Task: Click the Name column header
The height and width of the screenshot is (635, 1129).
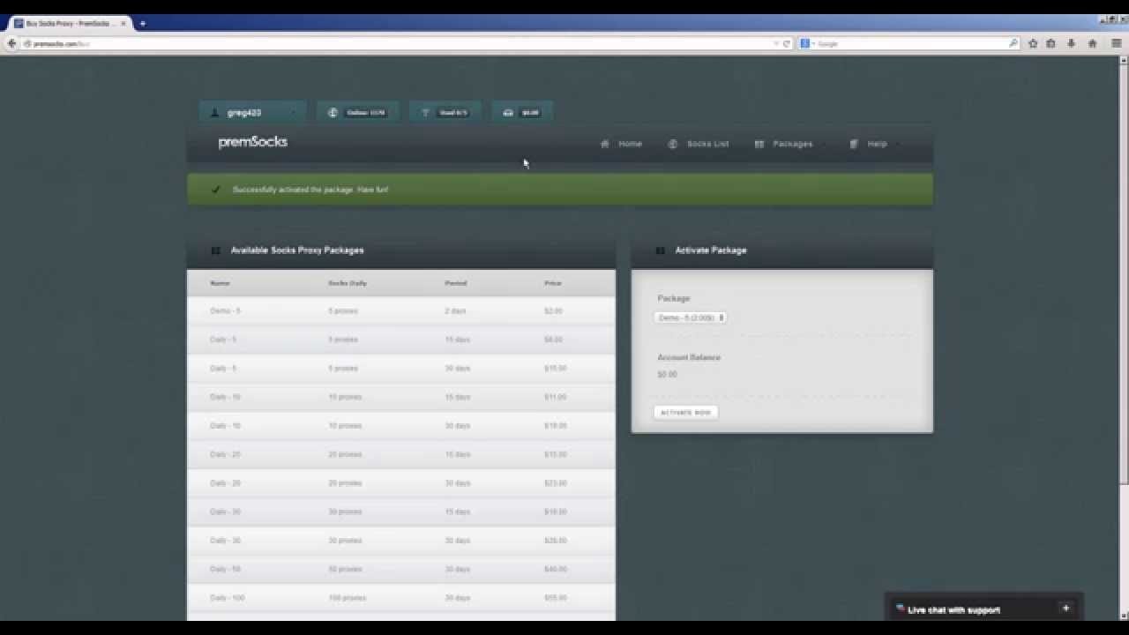Action: (x=220, y=283)
